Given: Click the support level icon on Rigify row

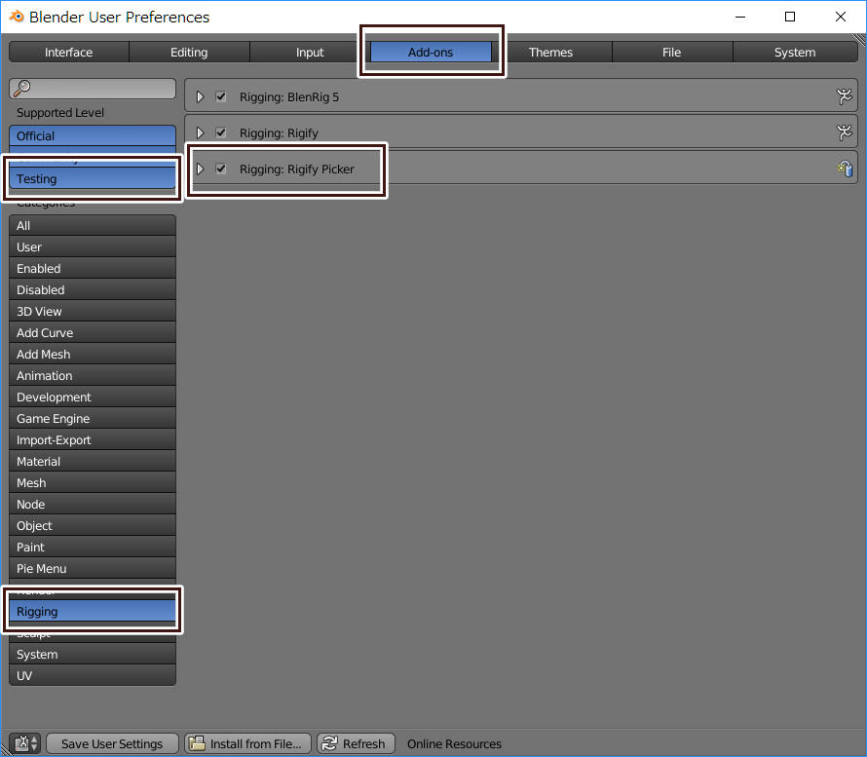Looking at the screenshot, I should pyautogui.click(x=844, y=132).
